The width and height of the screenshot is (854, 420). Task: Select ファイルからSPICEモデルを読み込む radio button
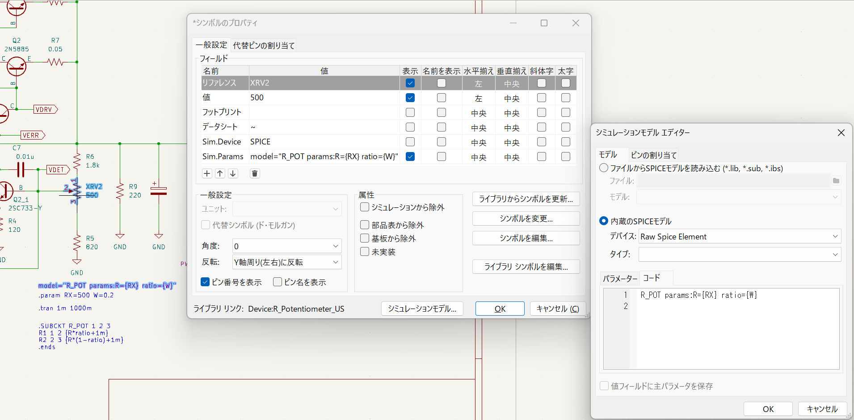tap(604, 168)
